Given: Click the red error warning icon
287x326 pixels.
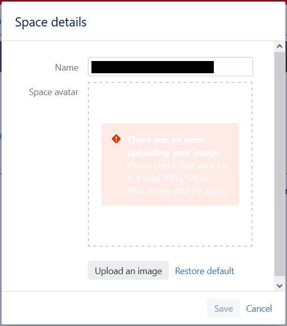Looking at the screenshot, I should [116, 139].
